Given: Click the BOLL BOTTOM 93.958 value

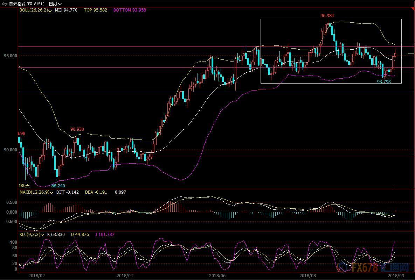Looking at the screenshot, I should (130, 10).
